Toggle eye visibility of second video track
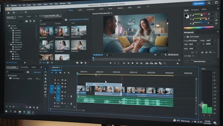Image resolution: width=223 pixels, height=126 pixels. [65, 83]
